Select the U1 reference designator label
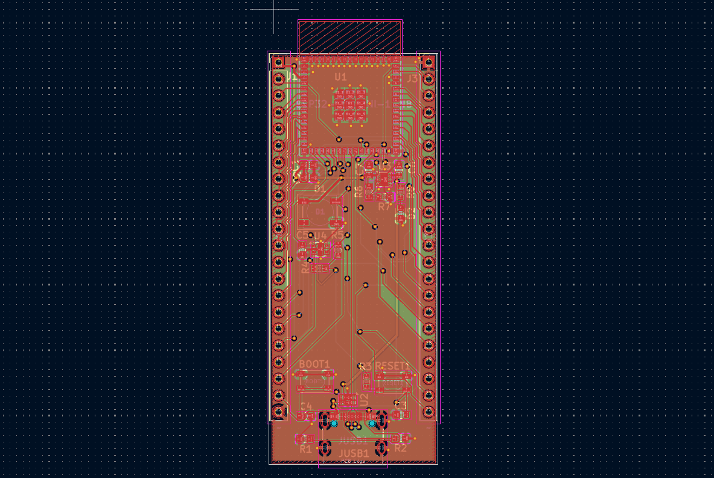The height and width of the screenshot is (478, 714). [340, 77]
